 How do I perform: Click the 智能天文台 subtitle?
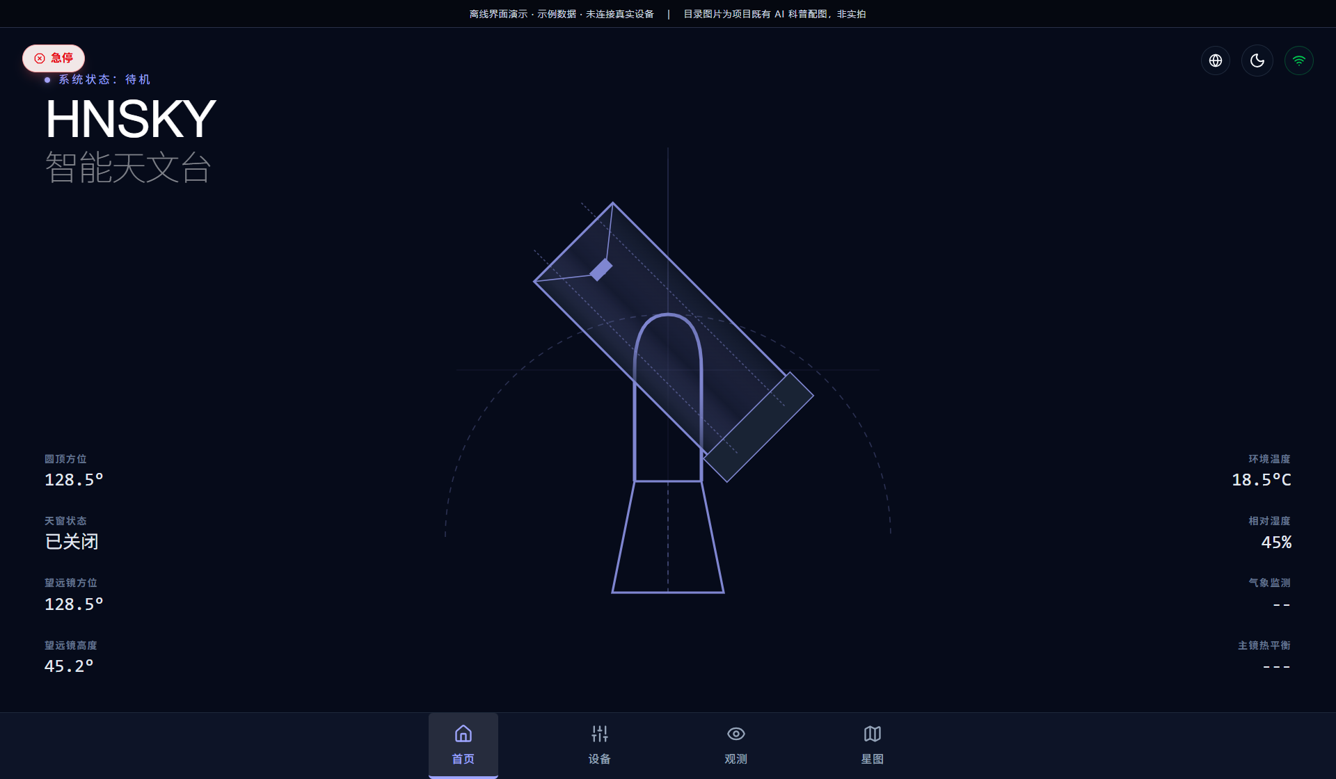click(128, 168)
